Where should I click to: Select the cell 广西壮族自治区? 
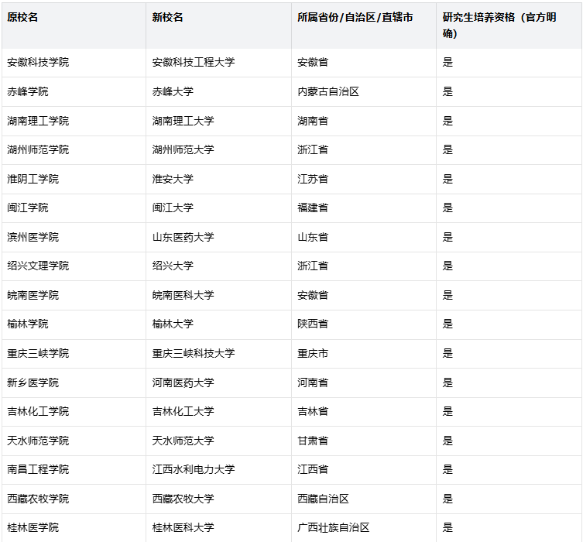(x=364, y=528)
